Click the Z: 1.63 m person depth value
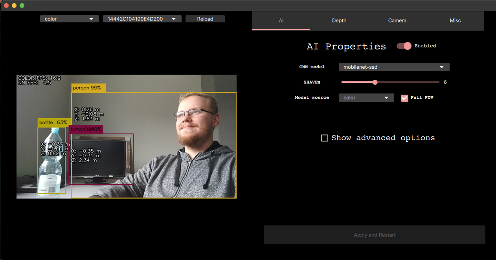This screenshot has height=260, width=496. point(87,119)
